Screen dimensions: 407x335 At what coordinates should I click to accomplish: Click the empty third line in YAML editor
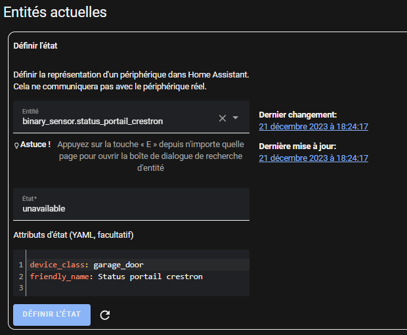point(131,288)
